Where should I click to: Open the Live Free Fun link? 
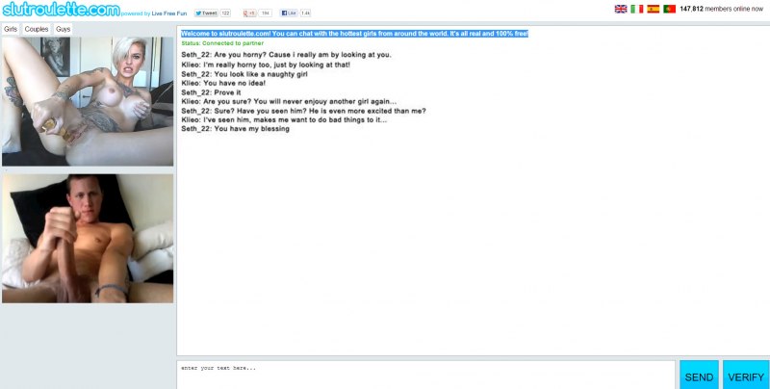[169, 13]
